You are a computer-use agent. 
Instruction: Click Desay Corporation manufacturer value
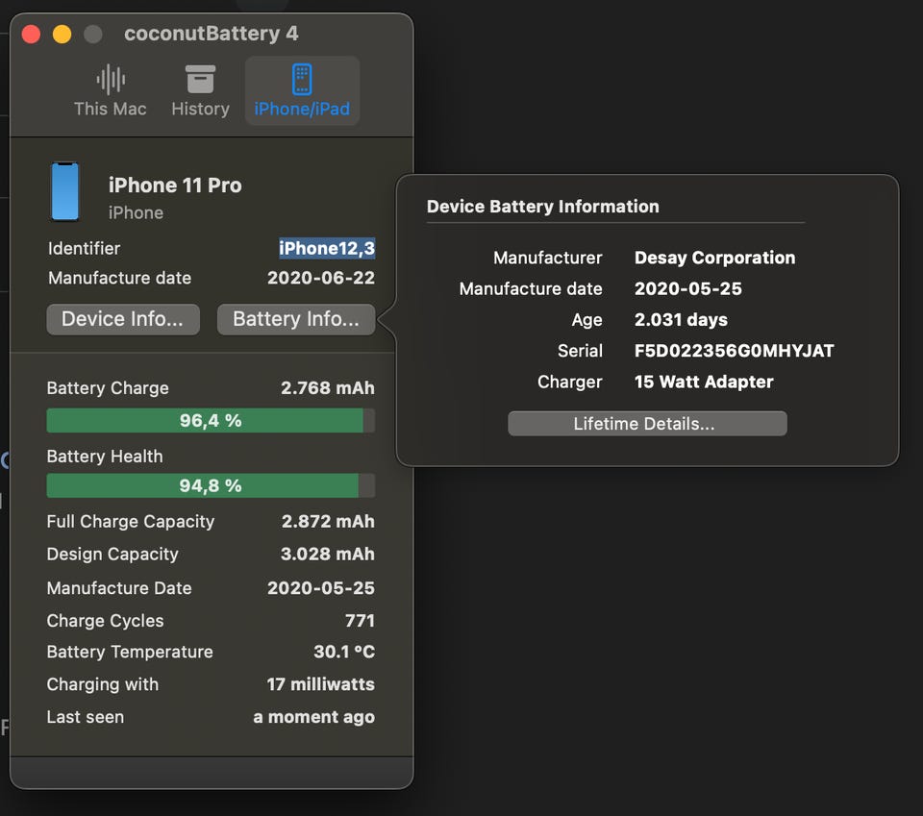click(x=714, y=258)
